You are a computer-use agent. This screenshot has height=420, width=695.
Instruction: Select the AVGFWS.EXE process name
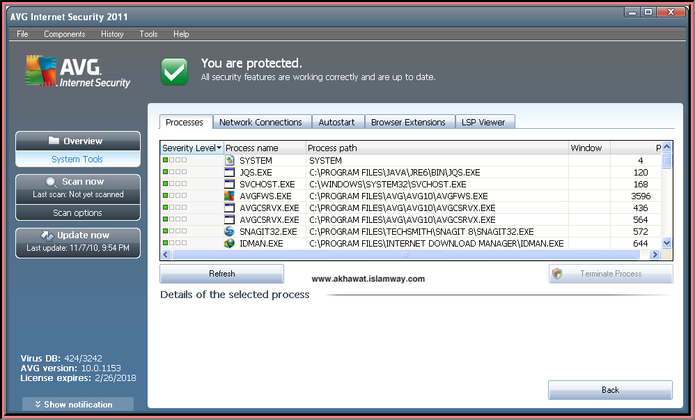[265, 196]
